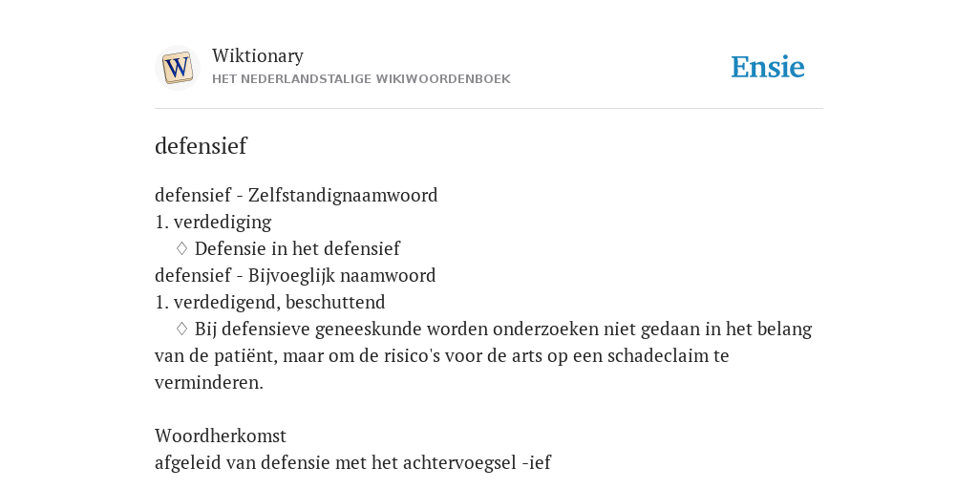Image resolution: width=978 pixels, height=489 pixels.
Task: Click the definition verdedigend, beschuttend
Action: pos(280,302)
